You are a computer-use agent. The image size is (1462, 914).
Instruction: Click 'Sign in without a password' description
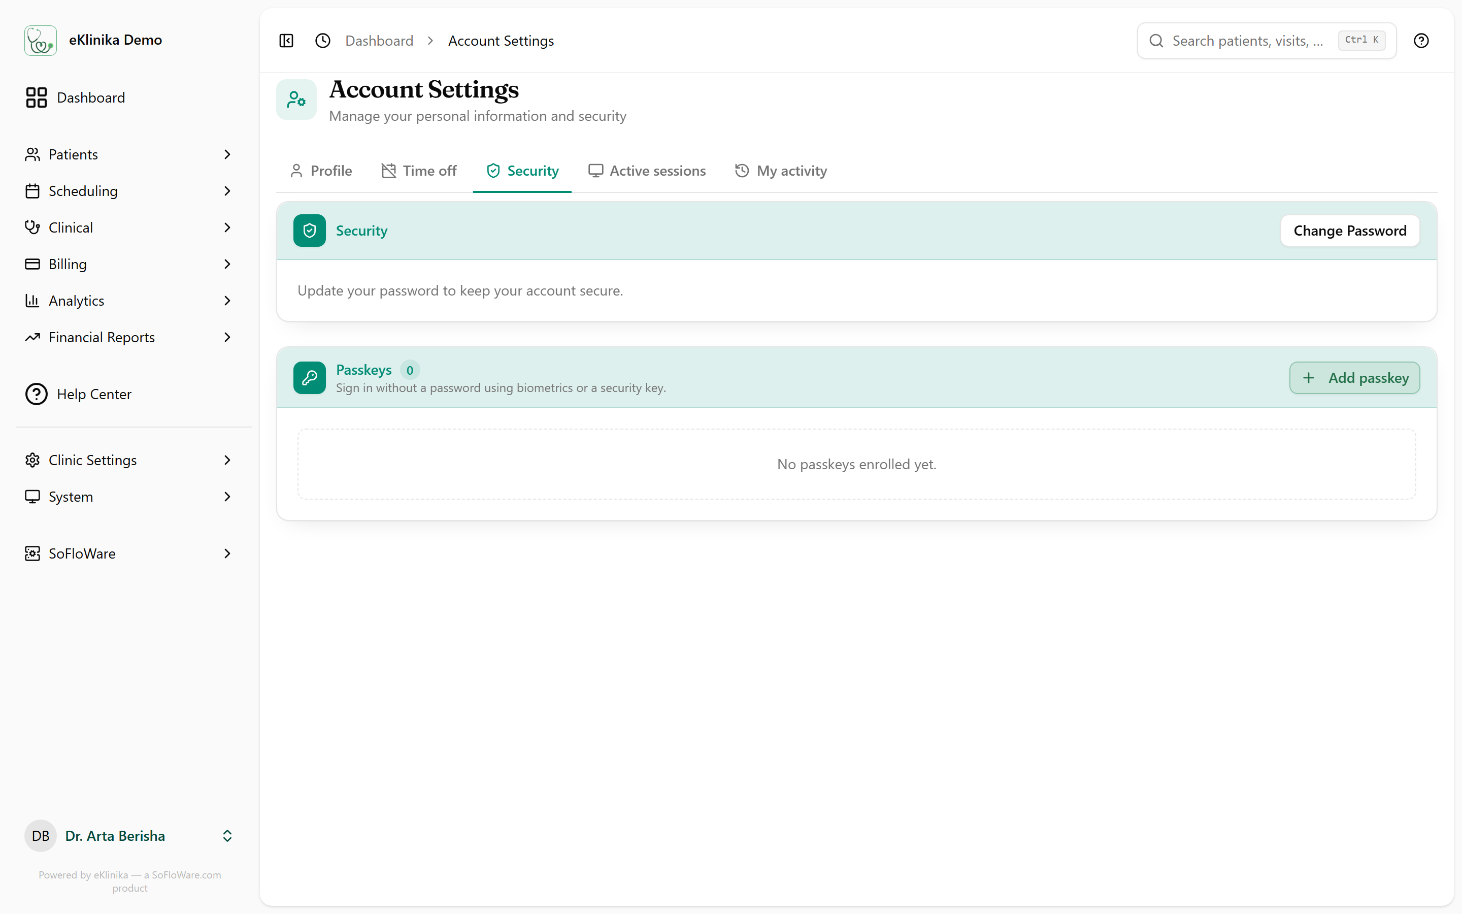click(x=501, y=388)
